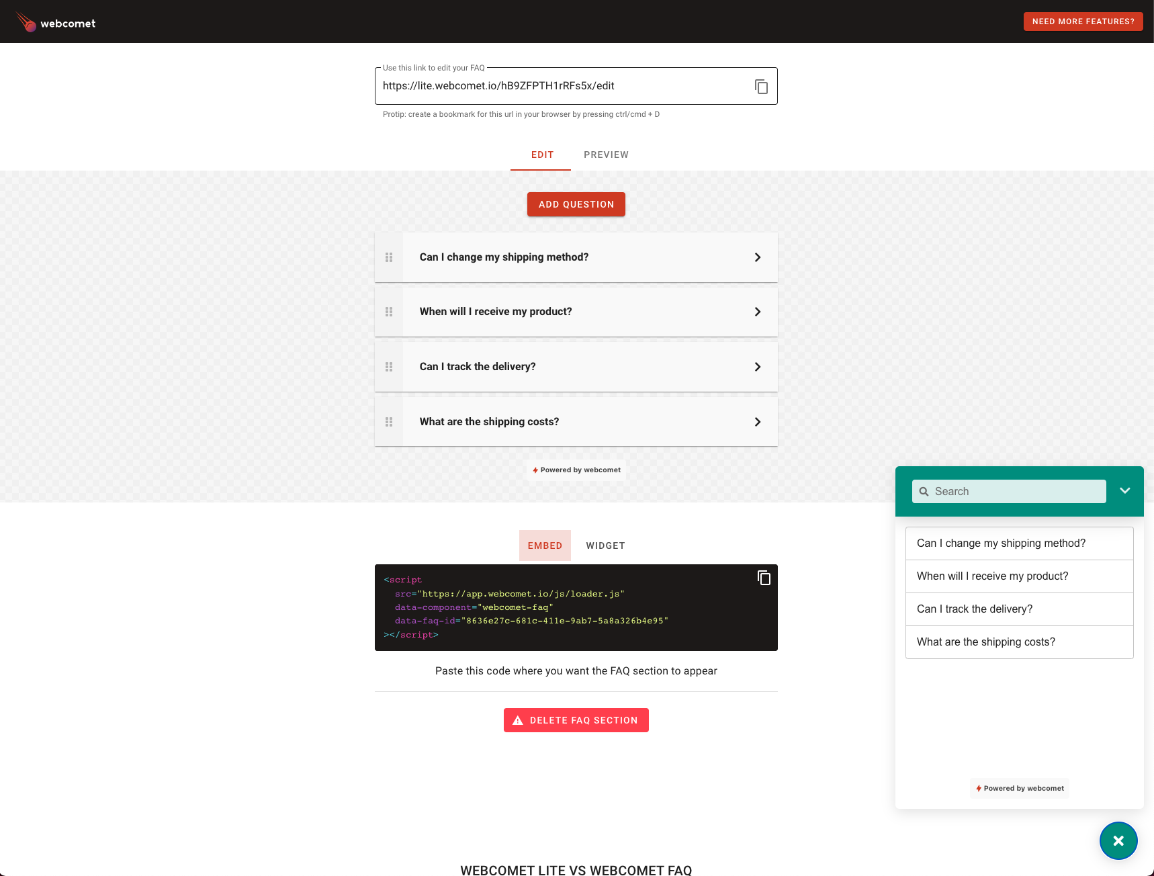
Task: Click Delete FAQ Section button
Action: tap(576, 720)
